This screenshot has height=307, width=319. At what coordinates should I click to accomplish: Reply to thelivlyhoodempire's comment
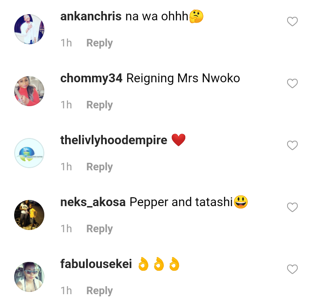(x=99, y=167)
